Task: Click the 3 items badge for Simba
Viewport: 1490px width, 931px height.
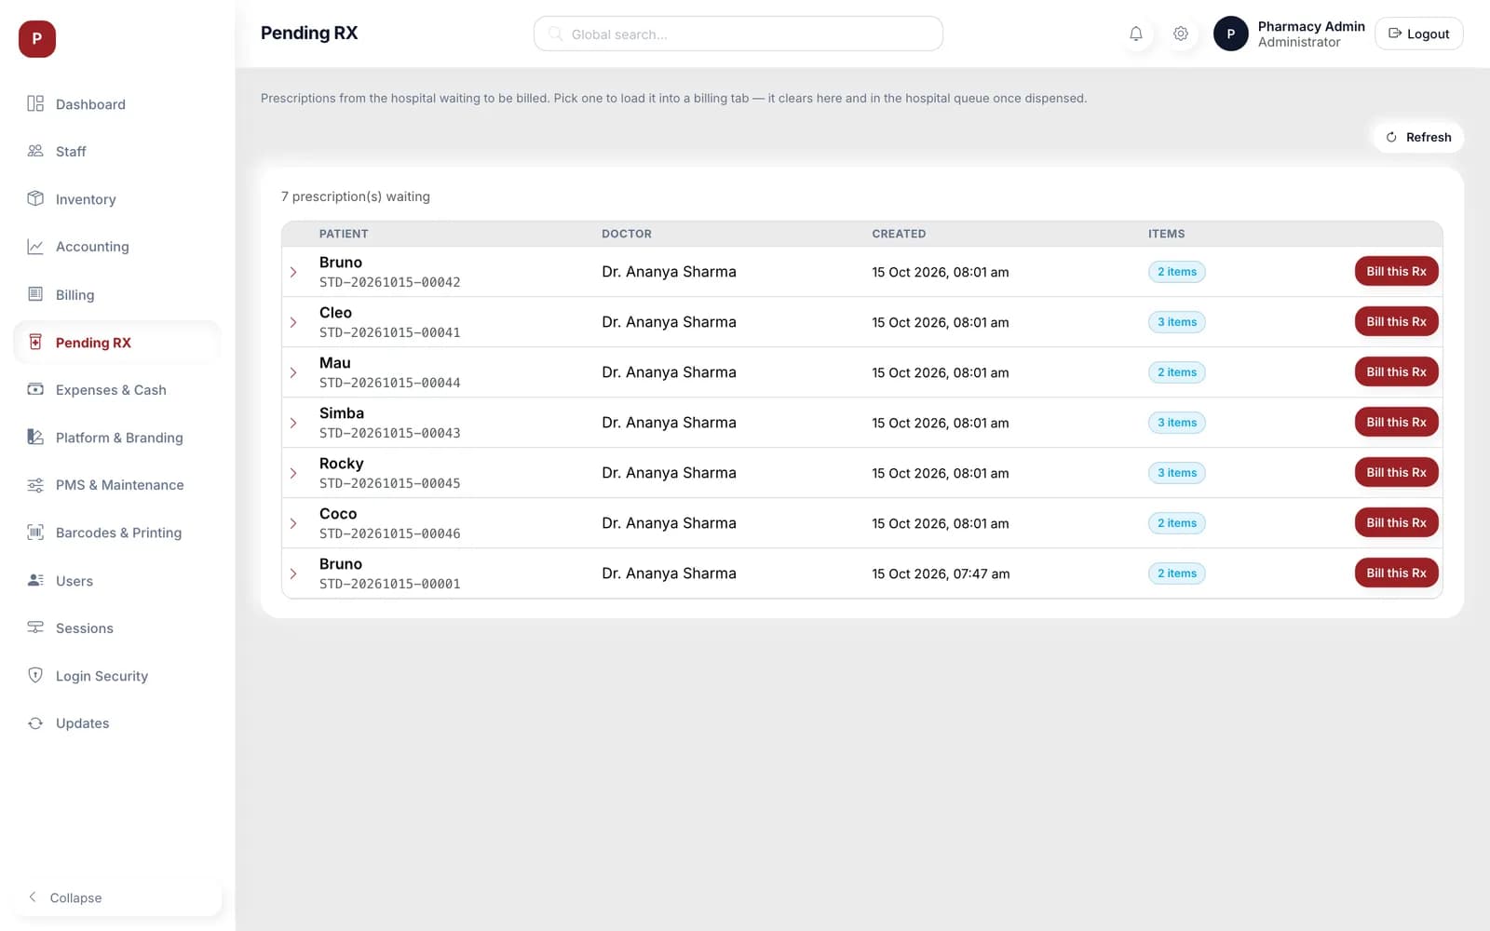Action: 1177,423
